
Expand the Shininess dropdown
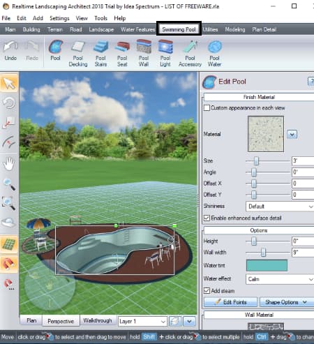(x=280, y=207)
